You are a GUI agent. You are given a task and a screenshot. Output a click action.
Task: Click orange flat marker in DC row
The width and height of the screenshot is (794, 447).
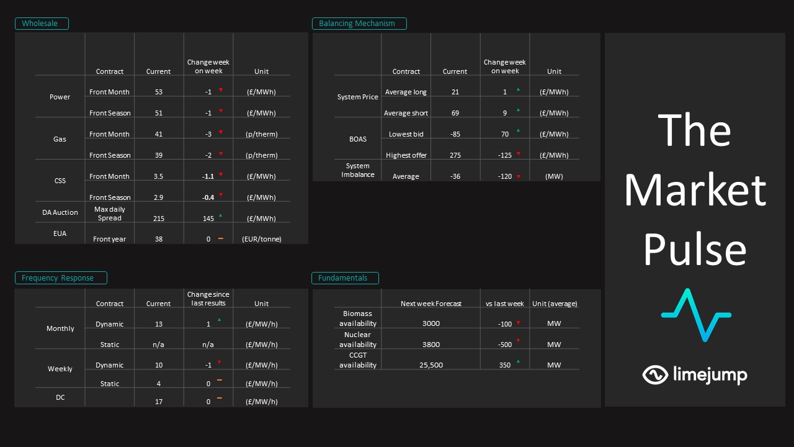point(220,399)
